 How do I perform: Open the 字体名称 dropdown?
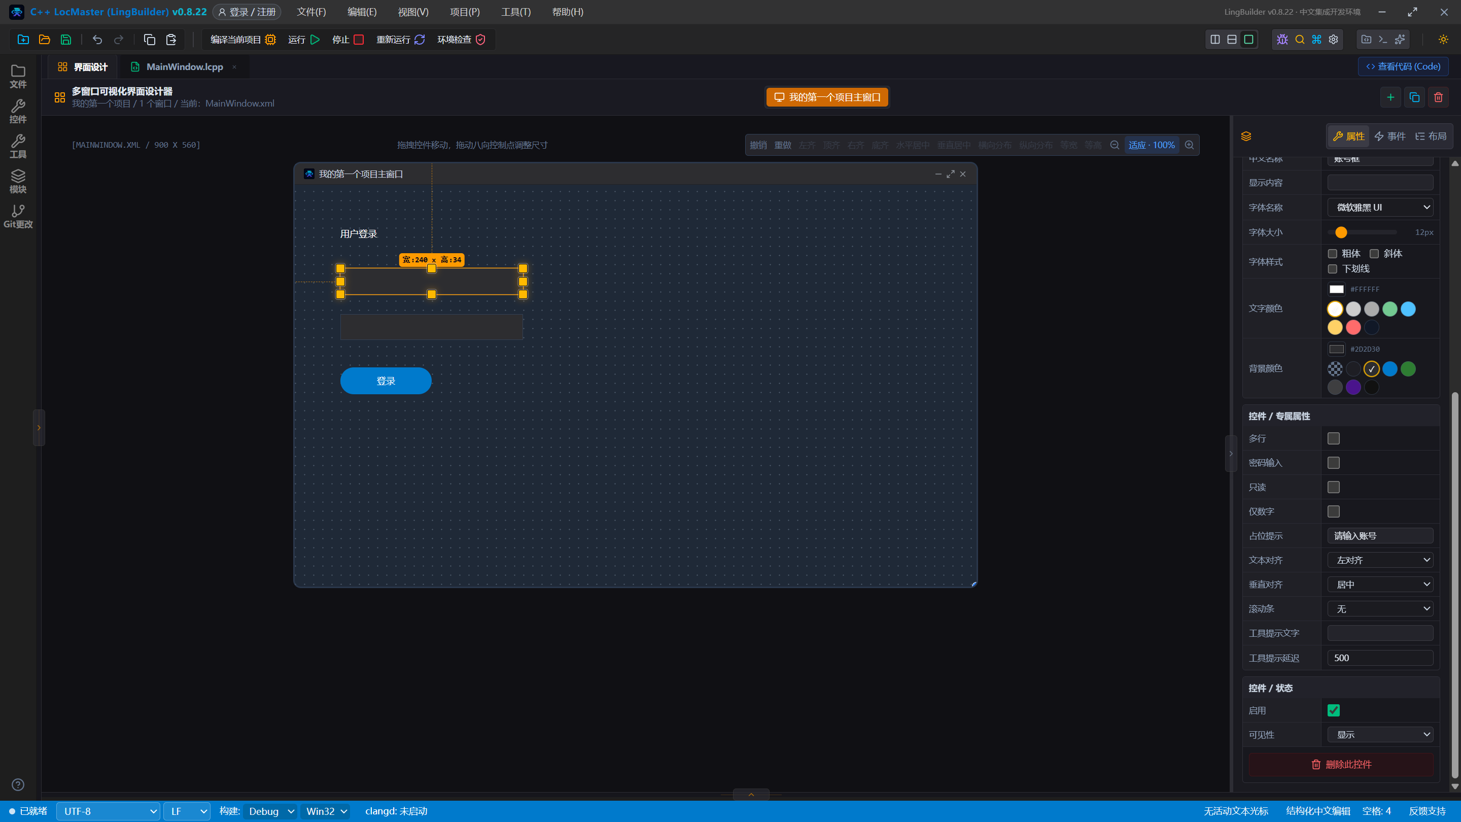coord(1380,207)
